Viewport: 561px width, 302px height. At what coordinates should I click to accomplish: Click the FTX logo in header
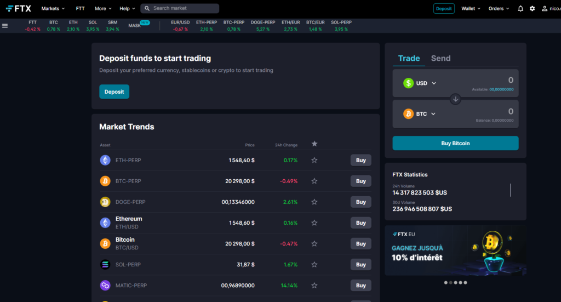[x=19, y=9]
